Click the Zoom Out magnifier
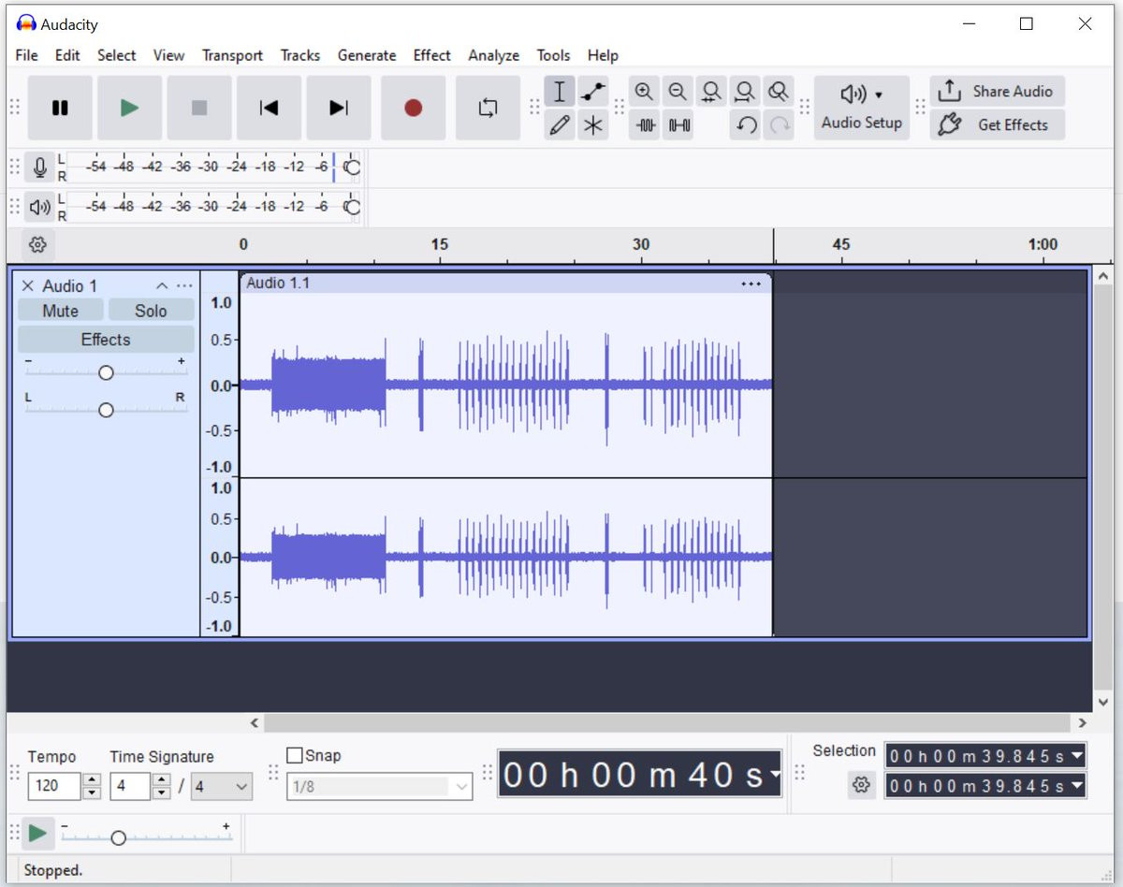Screen dimensions: 1123x887 click(x=678, y=91)
